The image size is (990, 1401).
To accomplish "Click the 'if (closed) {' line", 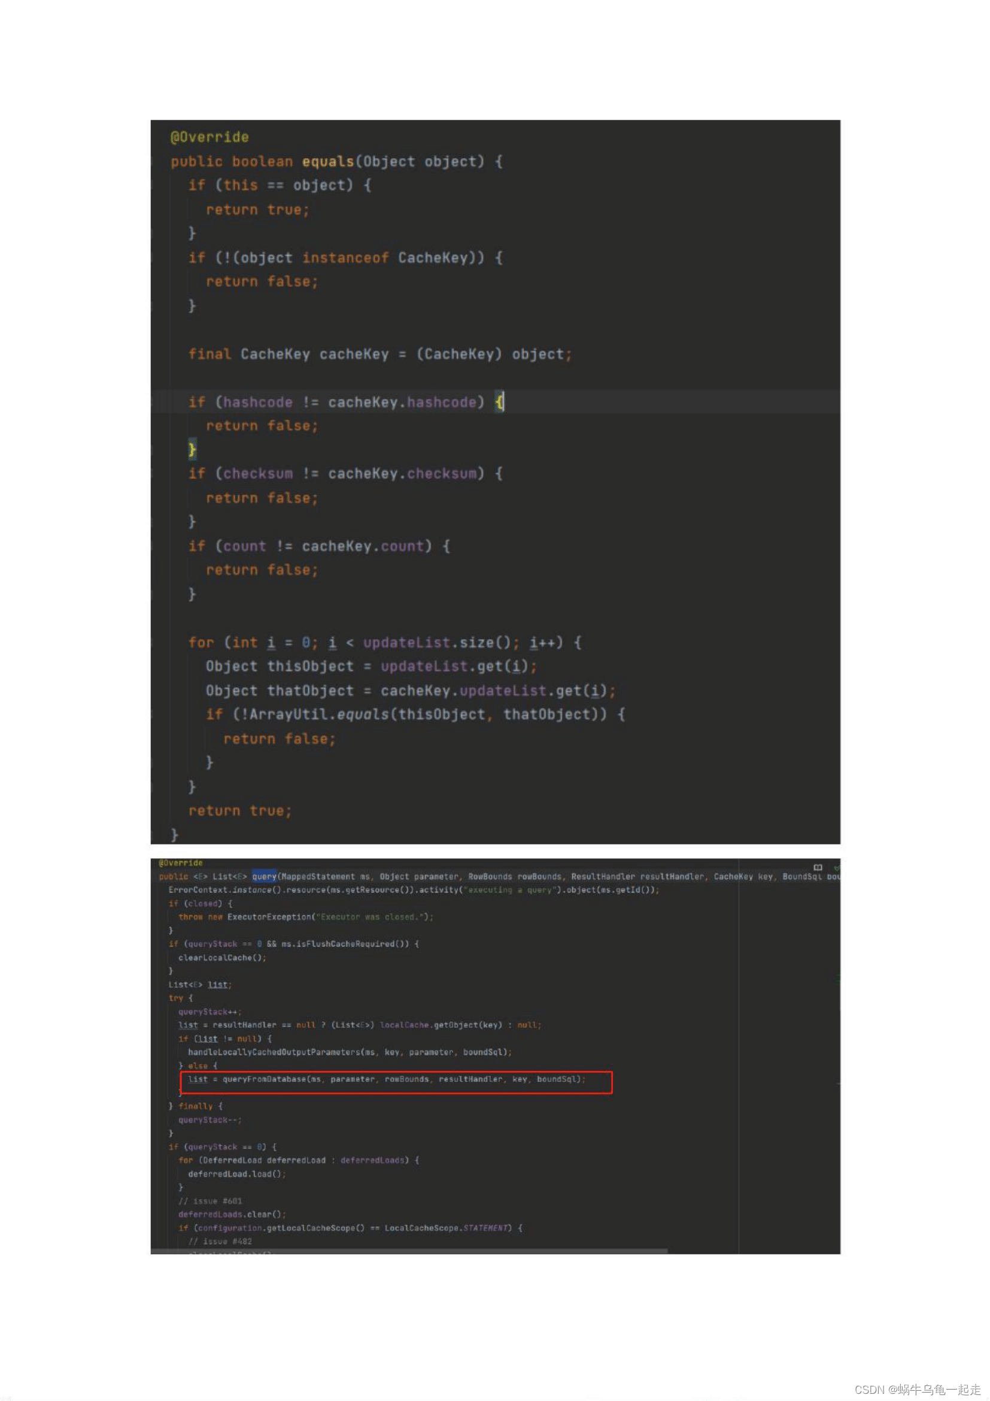I will click(201, 903).
